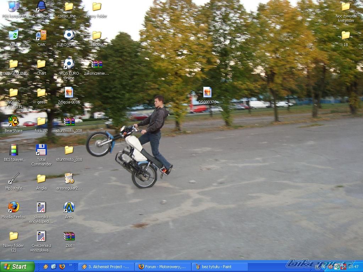The width and height of the screenshot is (363, 272).
Task: Select the DSC00376 image file
Action: 207,92
